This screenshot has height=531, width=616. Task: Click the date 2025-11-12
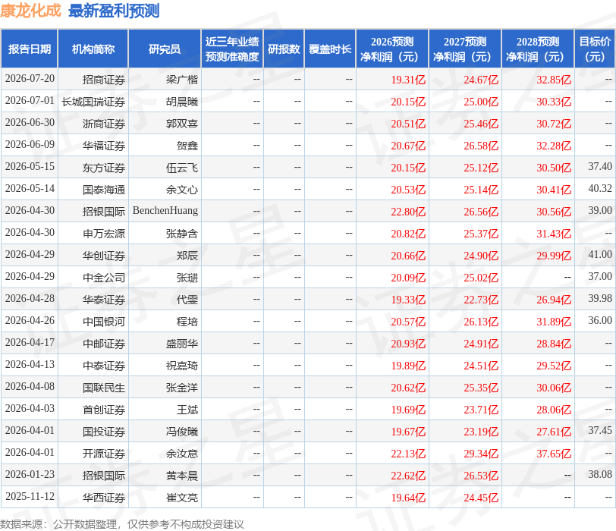tap(30, 496)
